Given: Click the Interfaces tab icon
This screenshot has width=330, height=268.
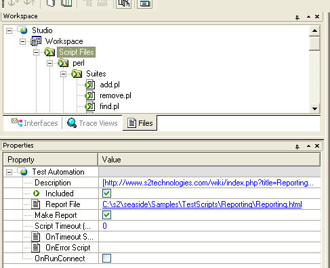Looking at the screenshot, I should pos(17,122).
